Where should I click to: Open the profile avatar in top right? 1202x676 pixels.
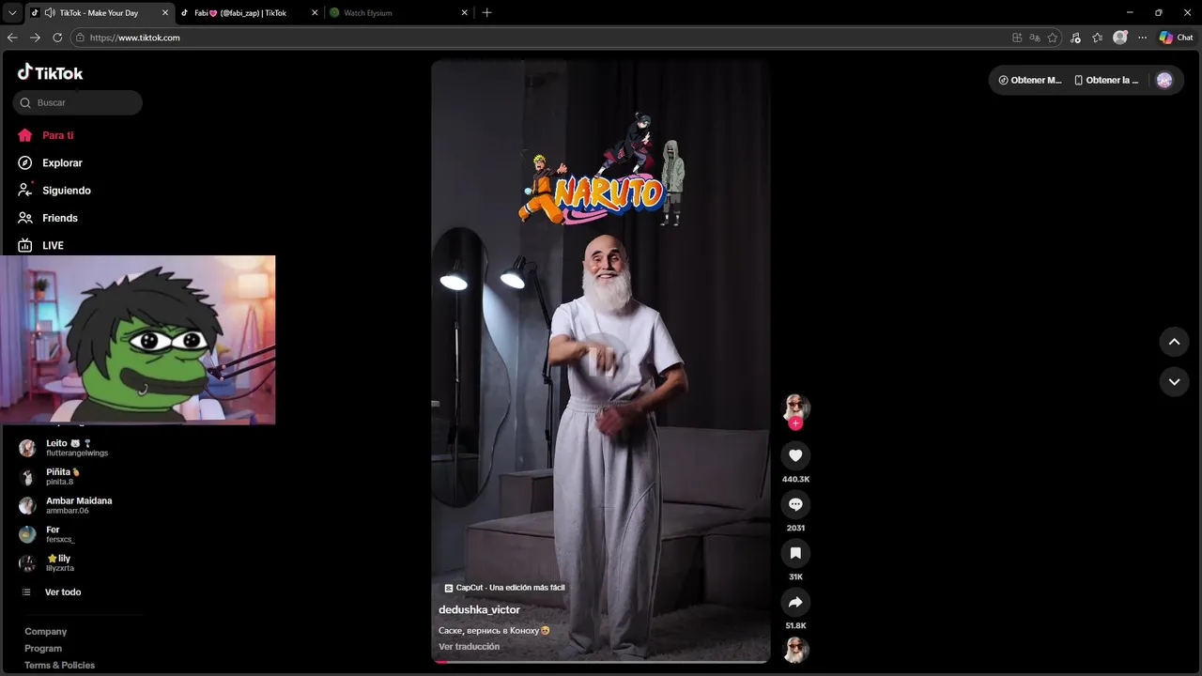(x=1164, y=80)
